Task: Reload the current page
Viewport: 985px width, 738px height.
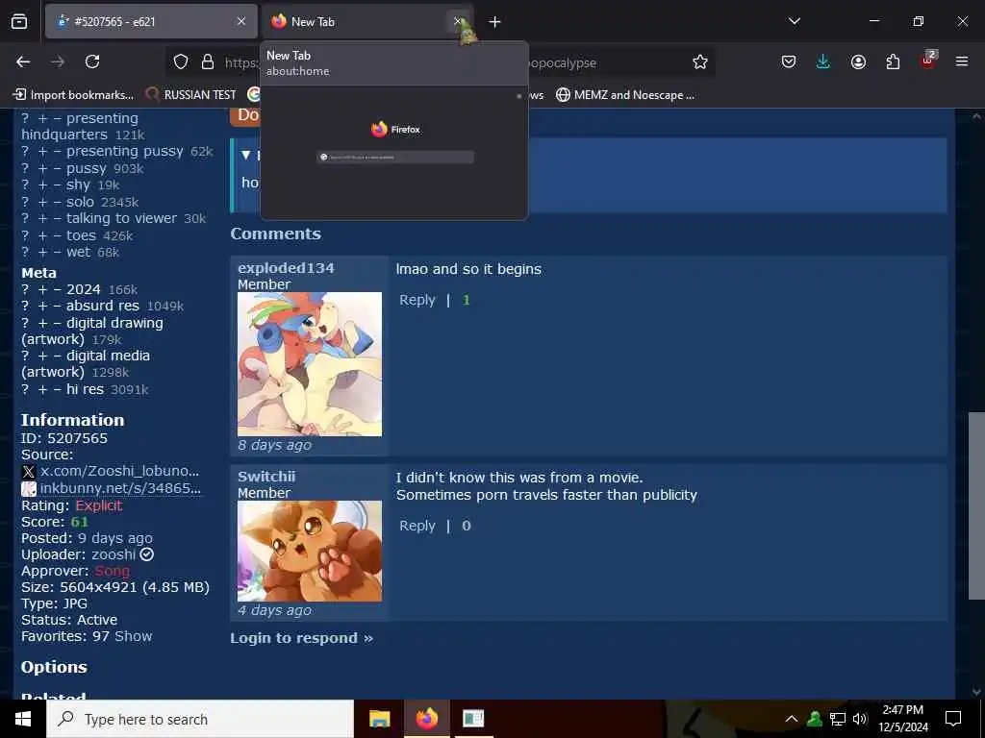Action: [x=92, y=61]
